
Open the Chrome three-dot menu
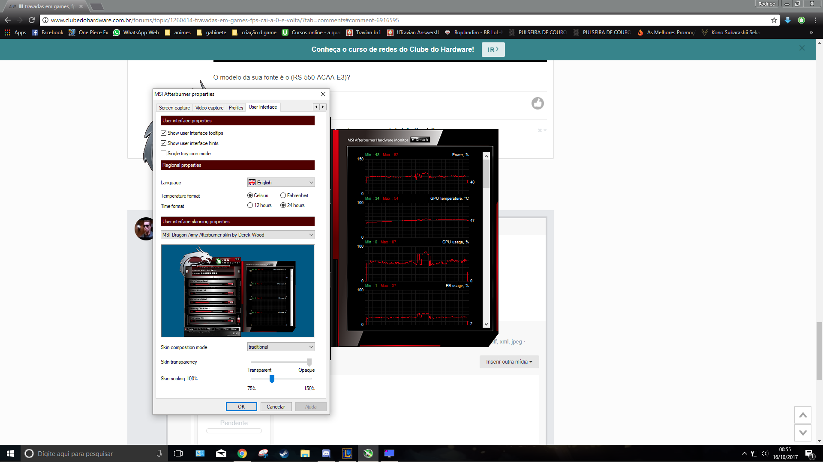815,20
